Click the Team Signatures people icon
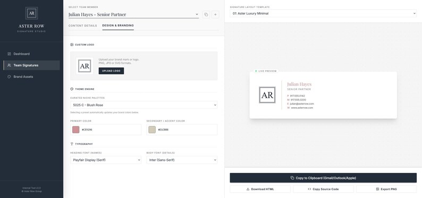 pyautogui.click(x=9, y=65)
